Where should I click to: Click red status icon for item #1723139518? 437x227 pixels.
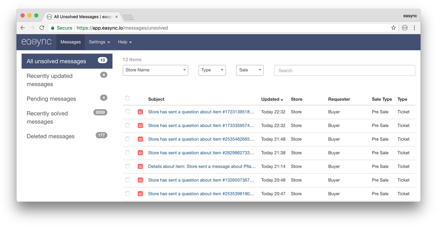[x=140, y=112]
